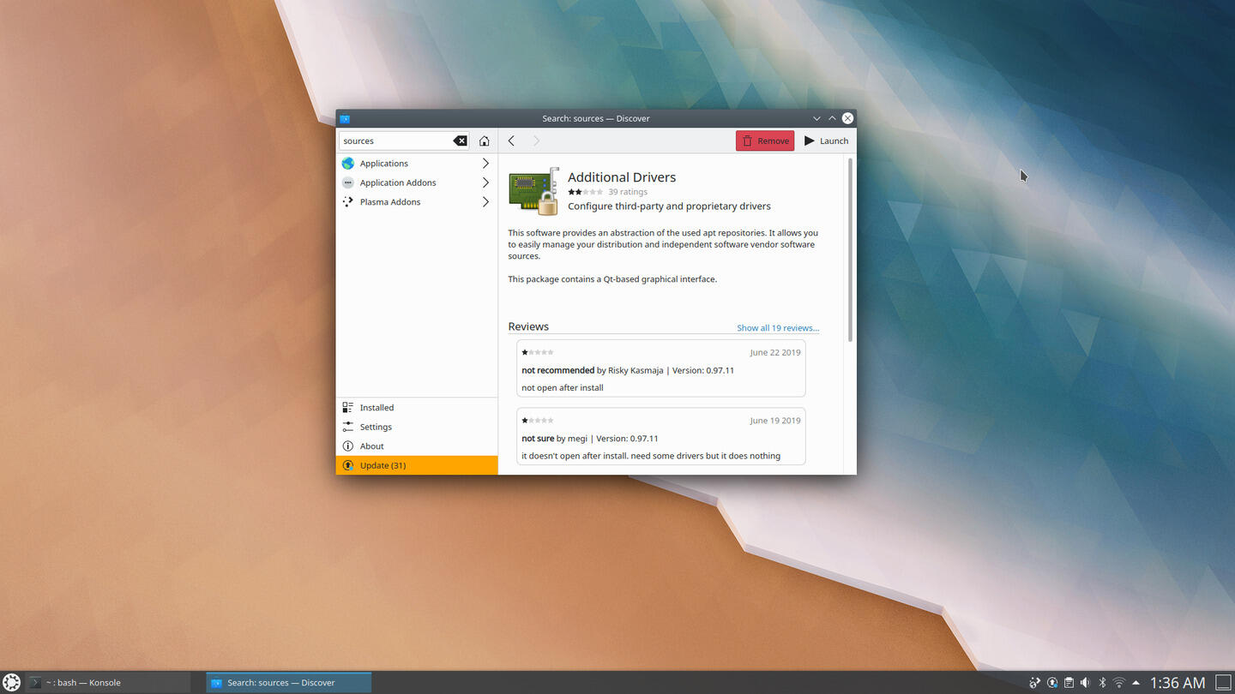Viewport: 1235px width, 694px height.
Task: Expand the Applications category
Action: click(x=485, y=163)
